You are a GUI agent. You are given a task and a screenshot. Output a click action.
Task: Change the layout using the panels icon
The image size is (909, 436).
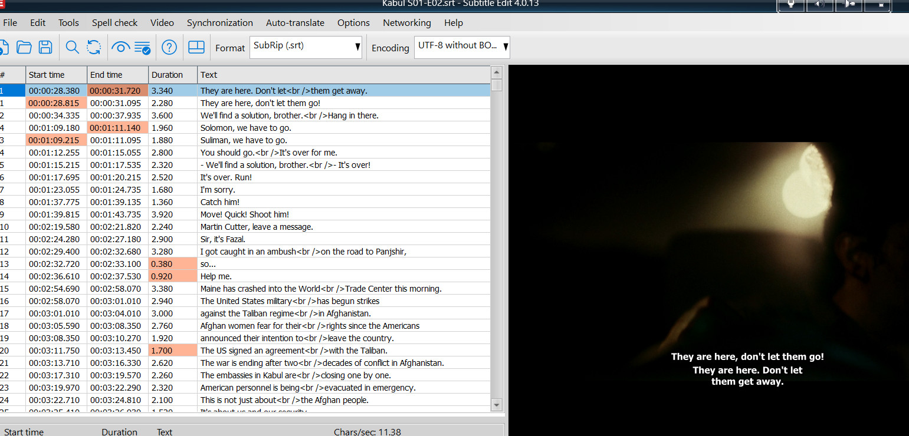pyautogui.click(x=196, y=47)
